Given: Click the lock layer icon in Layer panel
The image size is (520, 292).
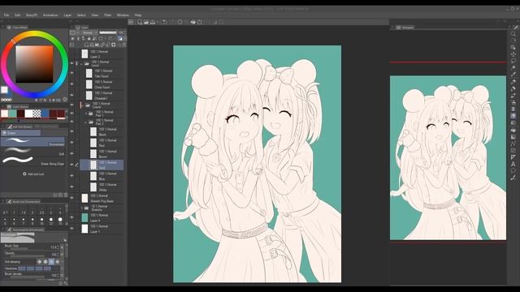Looking at the screenshot, I should coord(89,39).
